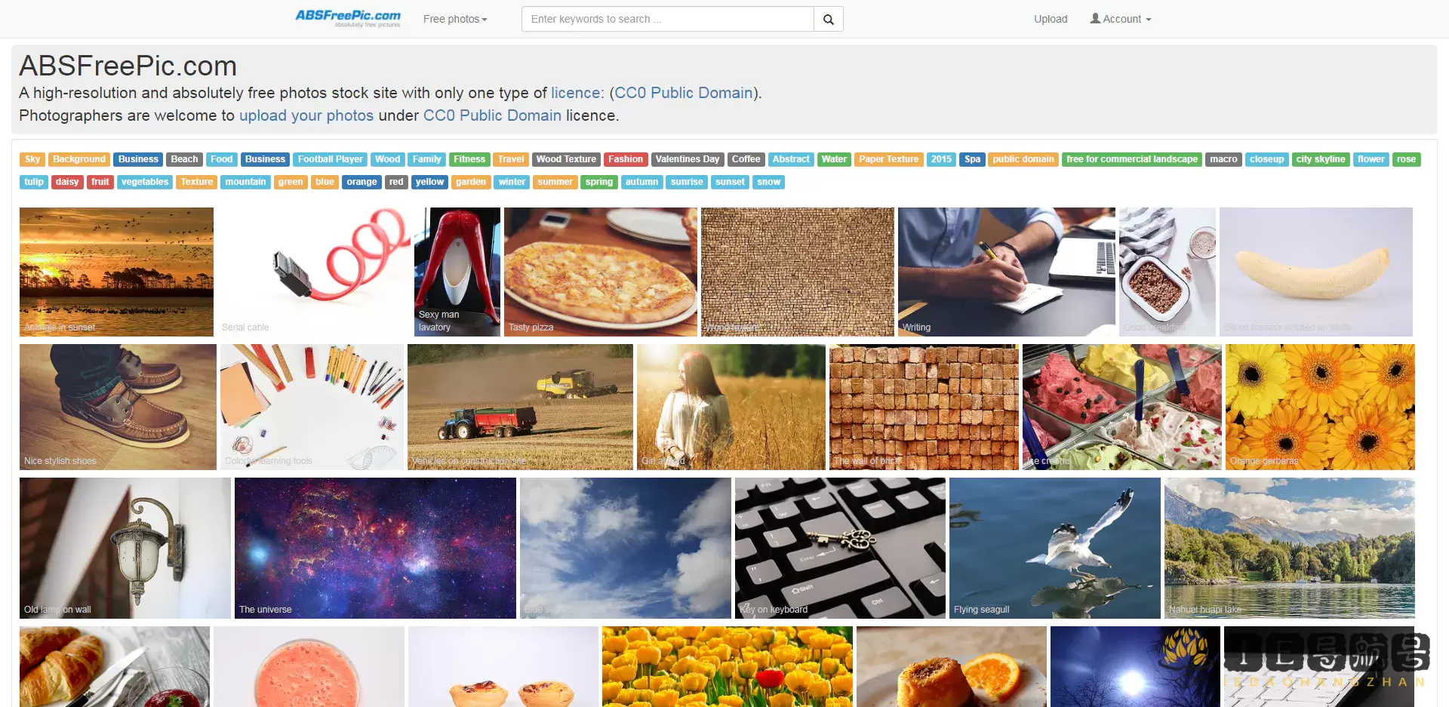1449x707 pixels.
Task: Select the sunrise tag
Action: [687, 182]
